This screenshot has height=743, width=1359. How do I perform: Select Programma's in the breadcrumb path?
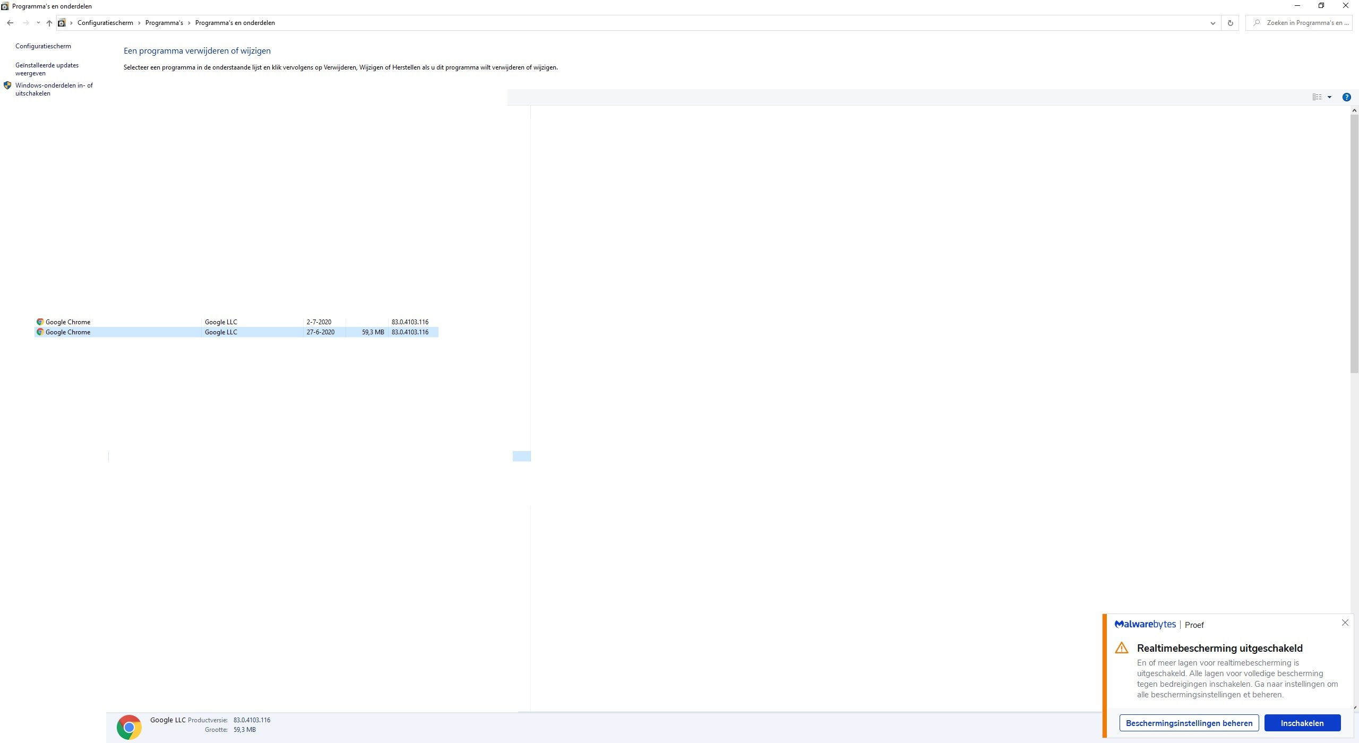[x=164, y=23]
